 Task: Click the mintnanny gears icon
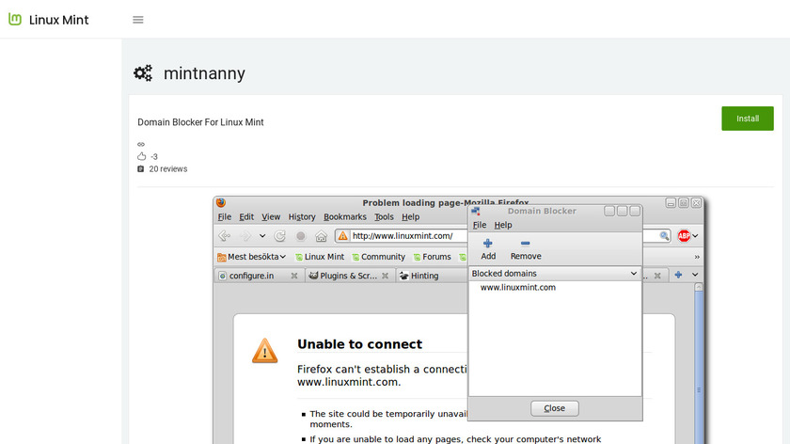(143, 73)
